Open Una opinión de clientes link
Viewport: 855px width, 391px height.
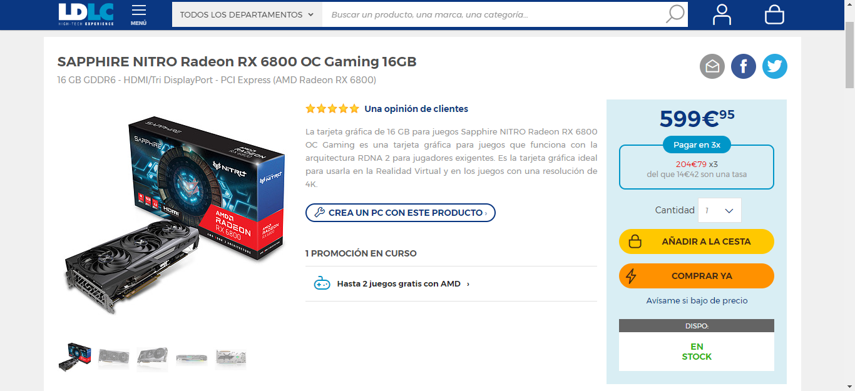[416, 109]
